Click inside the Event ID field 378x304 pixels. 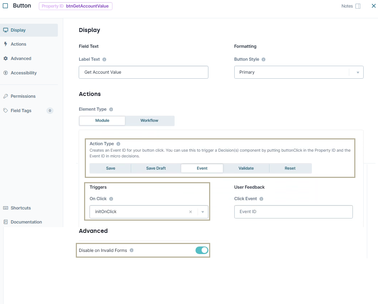tap(293, 212)
